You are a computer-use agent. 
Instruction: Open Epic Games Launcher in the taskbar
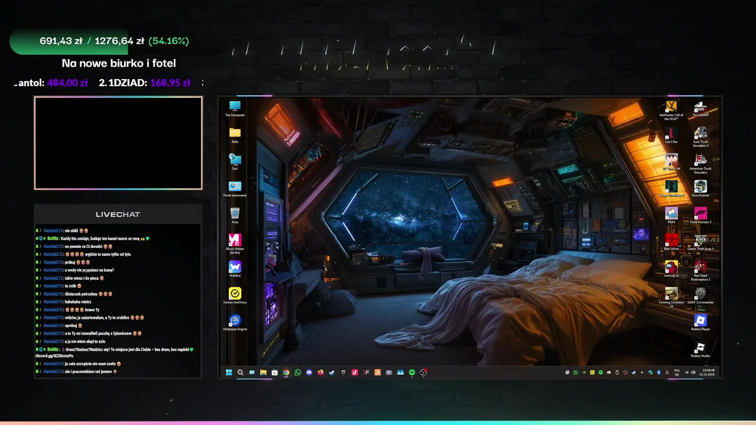[x=343, y=372]
